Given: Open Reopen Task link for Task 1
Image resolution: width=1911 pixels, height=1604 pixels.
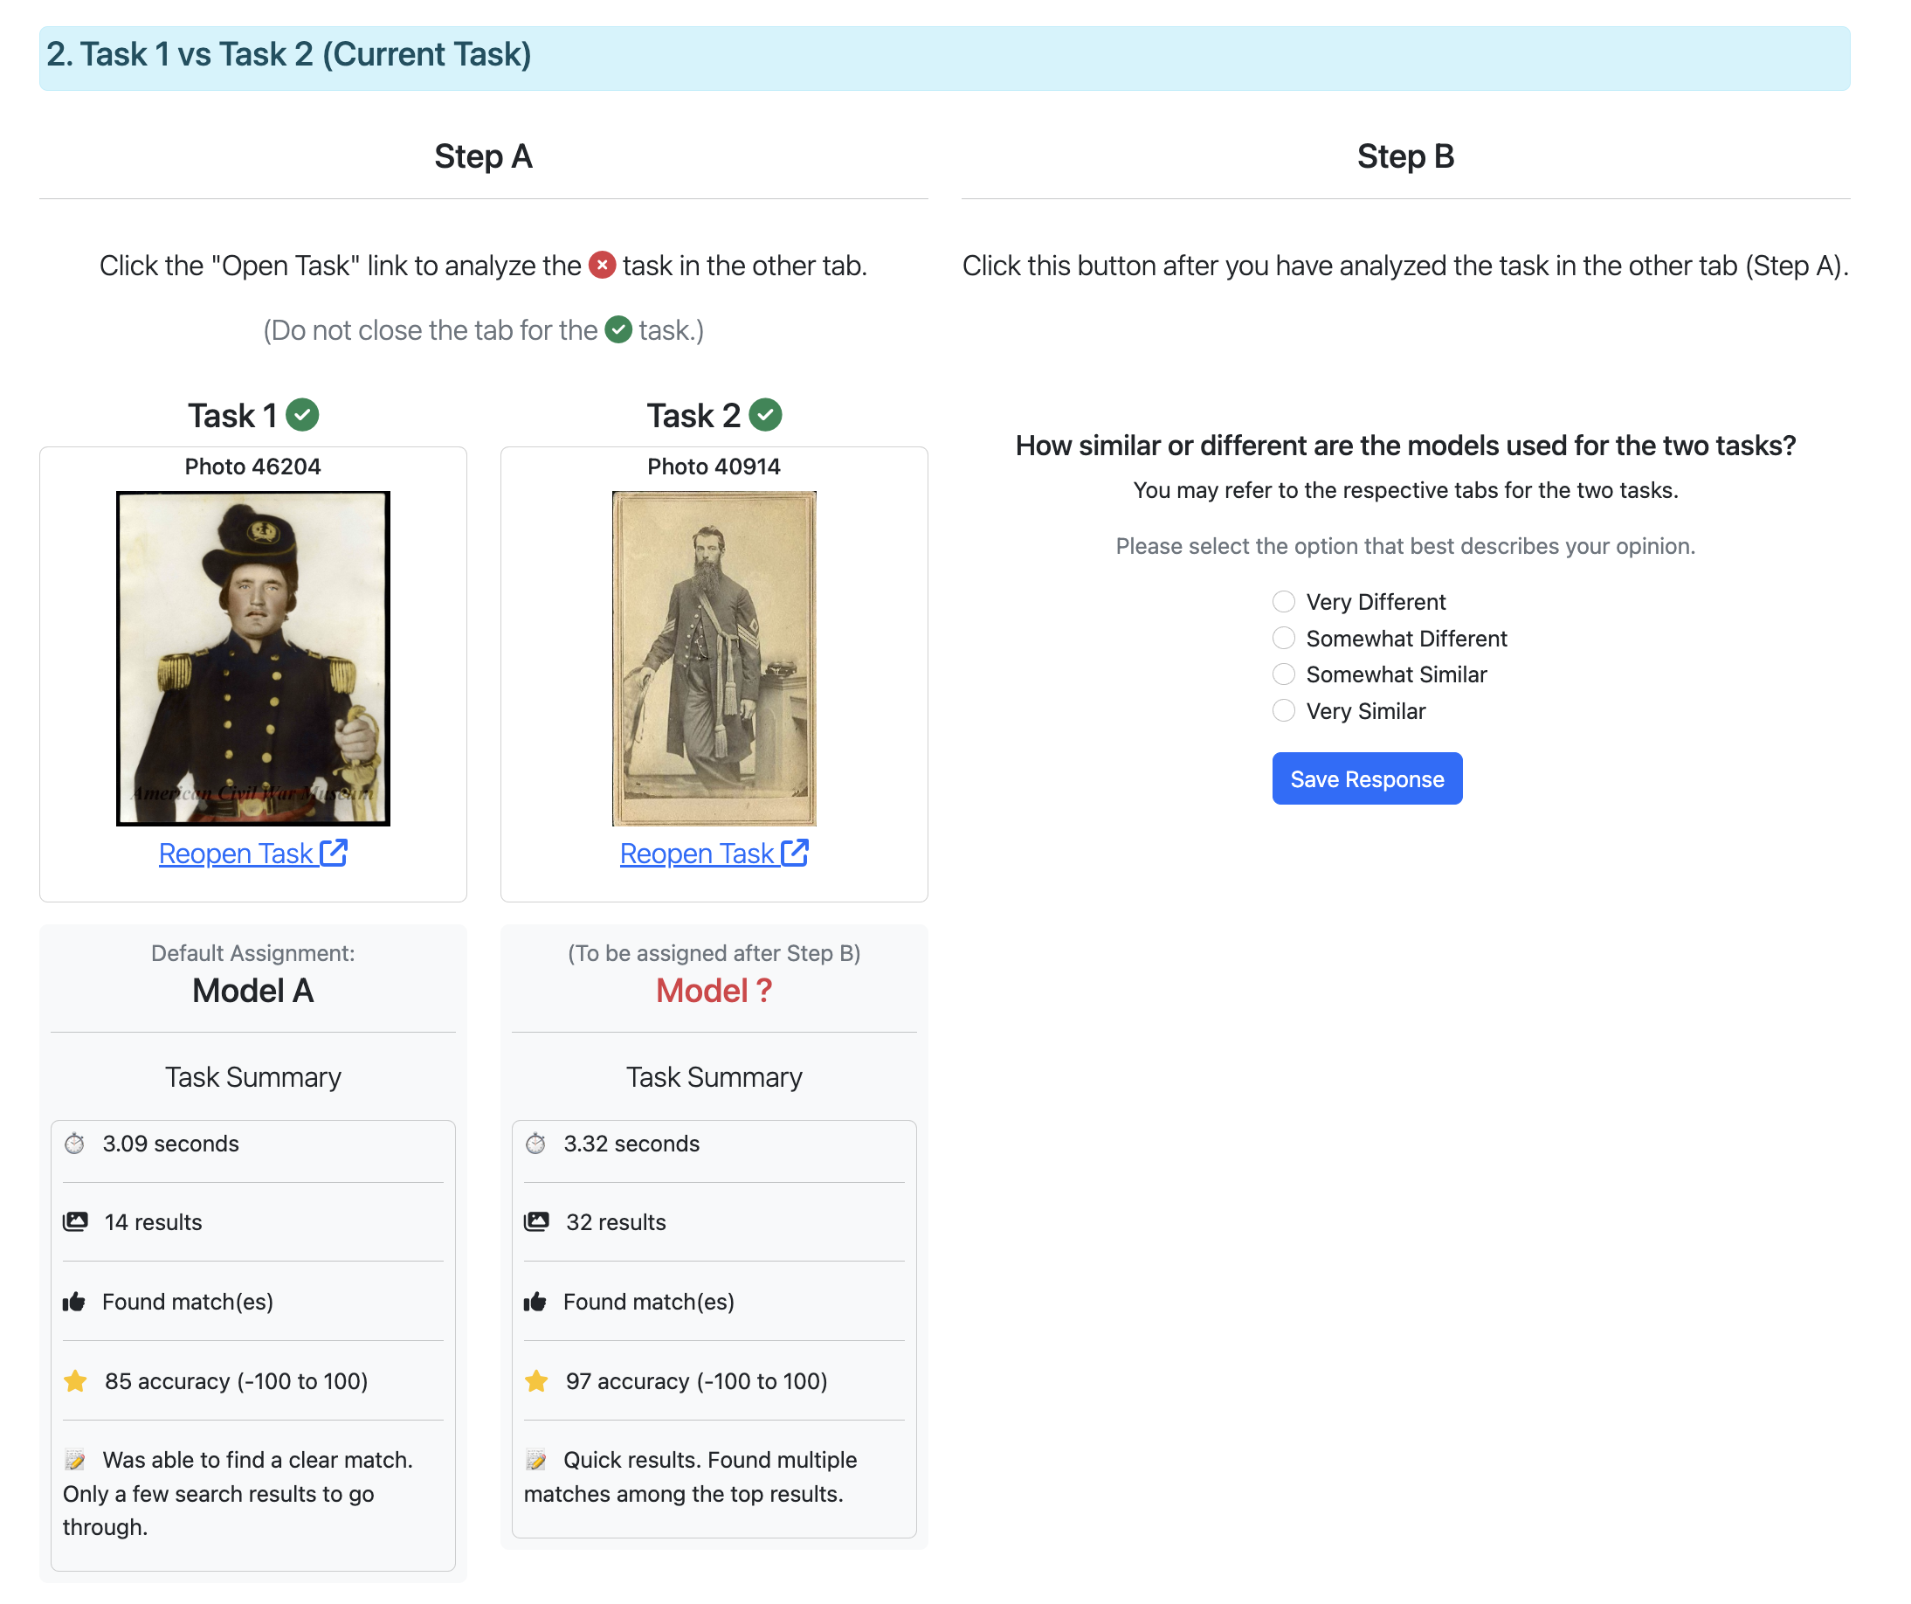Looking at the screenshot, I should click(237, 853).
